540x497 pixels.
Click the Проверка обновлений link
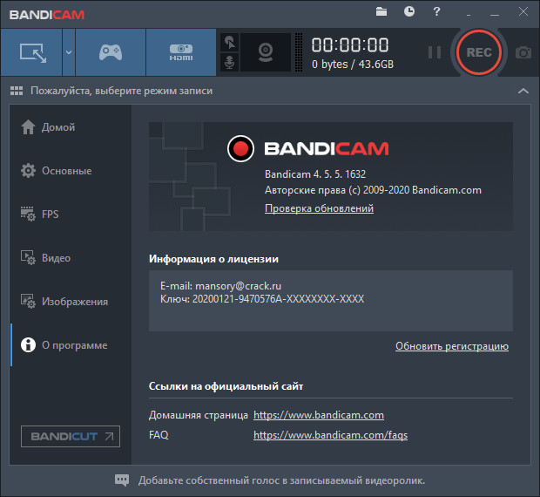point(319,208)
